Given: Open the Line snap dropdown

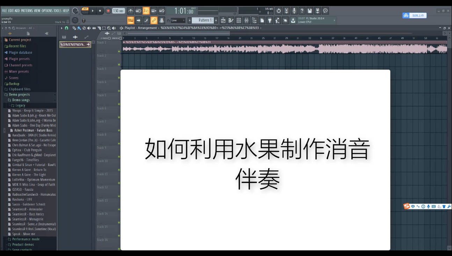Looking at the screenshot, I should pos(178,21).
